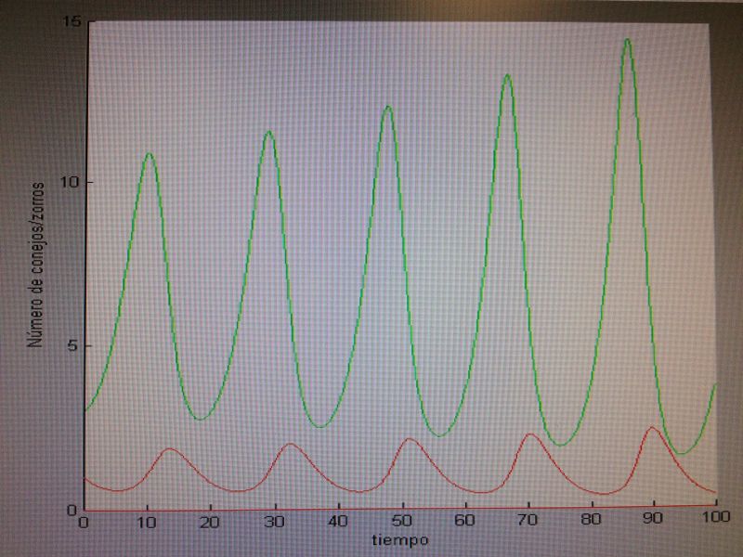Screen dimensions: 743x557
Task: Click the y-axis tick label 10
Action: pos(69,183)
